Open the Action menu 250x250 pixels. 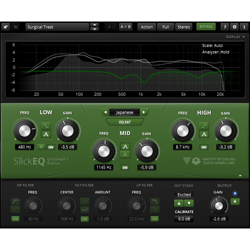pyautogui.click(x=147, y=27)
